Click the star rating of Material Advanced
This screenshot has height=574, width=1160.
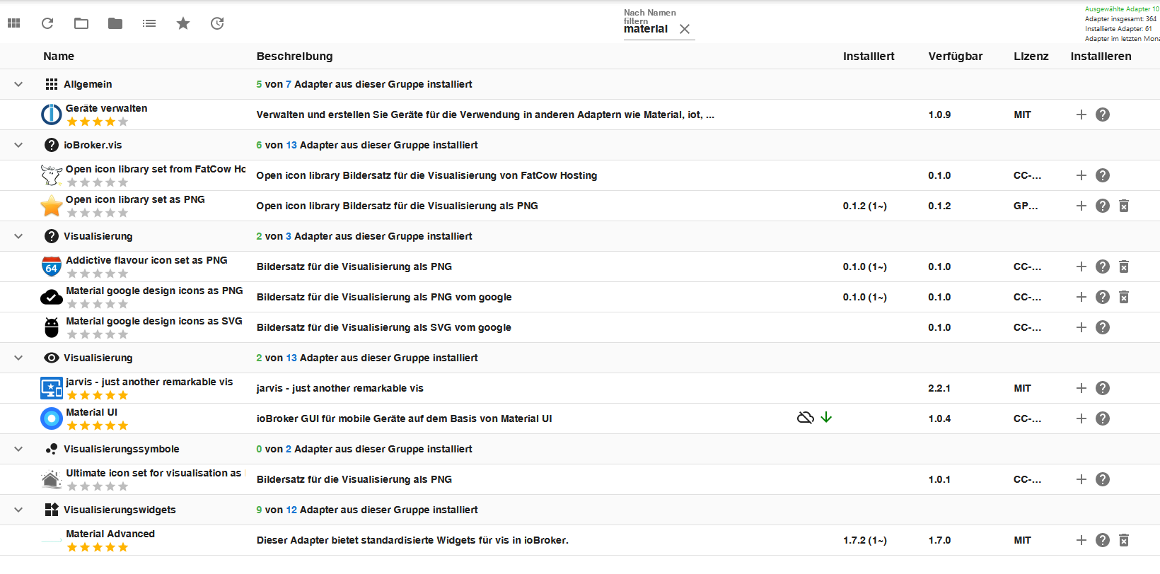[x=98, y=547]
